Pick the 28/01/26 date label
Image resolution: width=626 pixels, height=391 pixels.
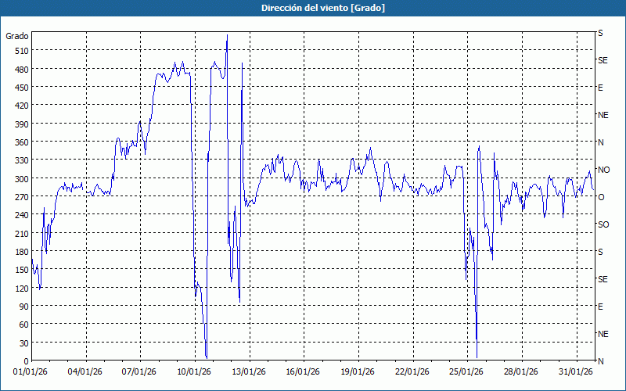pos(521,372)
